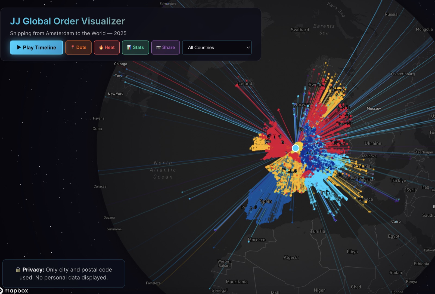Click the Guyana map label
The width and height of the screenshot is (435, 294).
(x=109, y=218)
